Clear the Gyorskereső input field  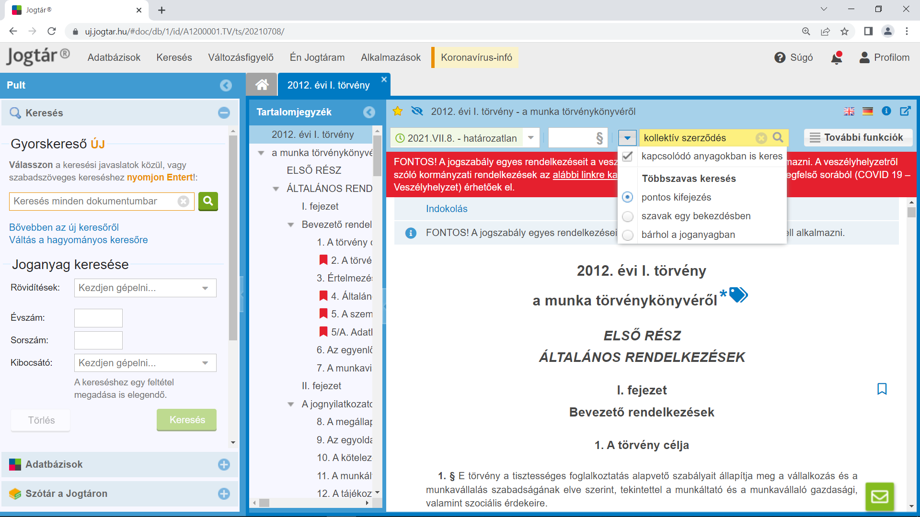click(x=183, y=202)
